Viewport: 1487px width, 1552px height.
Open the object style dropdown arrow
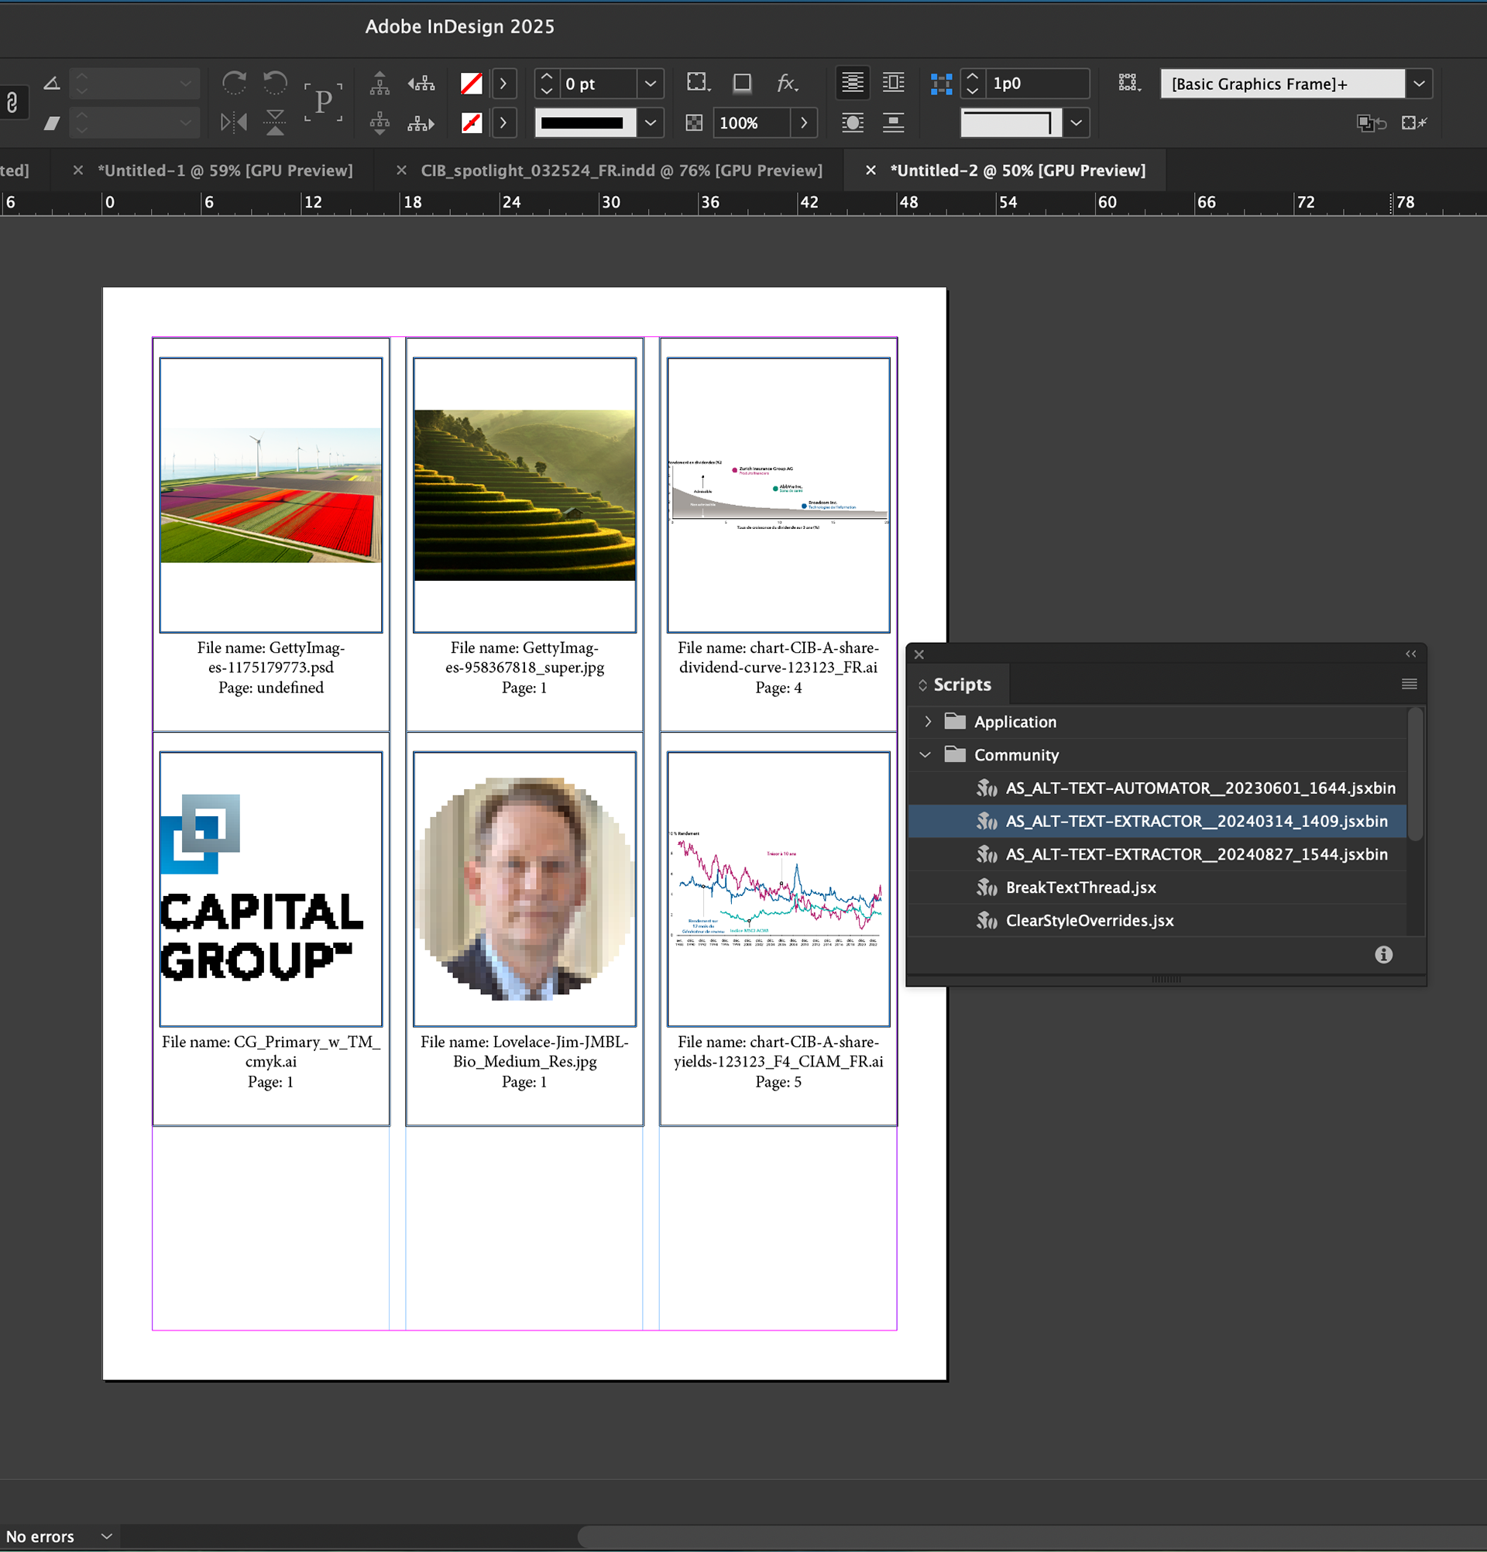(1419, 83)
